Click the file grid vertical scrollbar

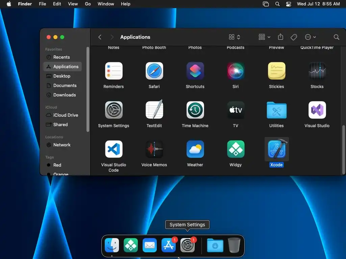pyautogui.click(x=343, y=150)
